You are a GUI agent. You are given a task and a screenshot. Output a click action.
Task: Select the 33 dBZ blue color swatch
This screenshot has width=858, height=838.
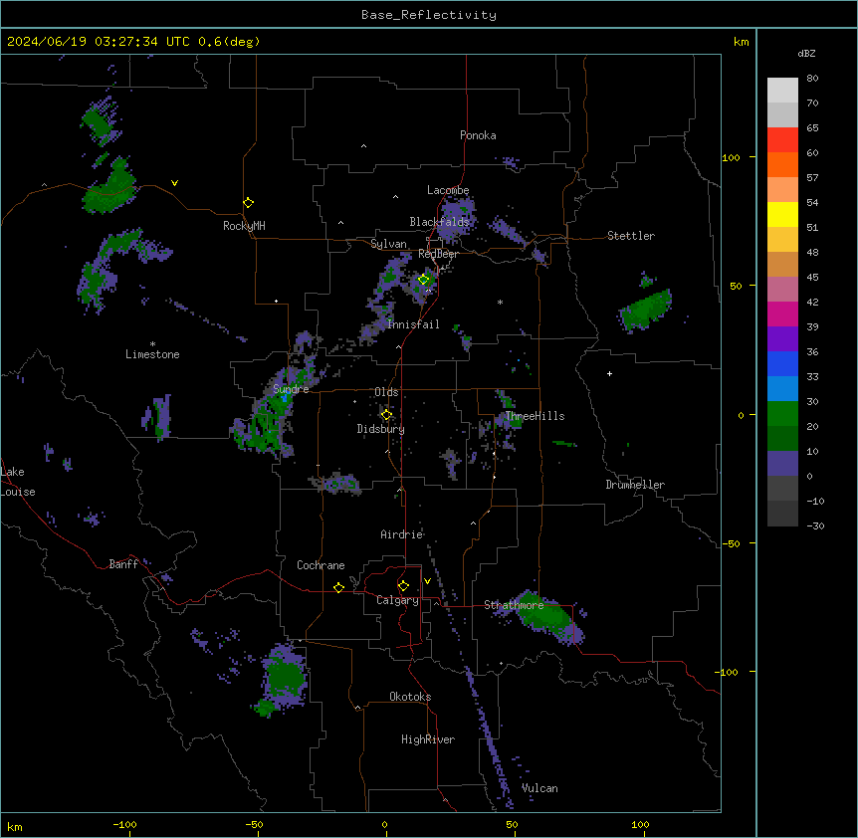[x=782, y=363]
